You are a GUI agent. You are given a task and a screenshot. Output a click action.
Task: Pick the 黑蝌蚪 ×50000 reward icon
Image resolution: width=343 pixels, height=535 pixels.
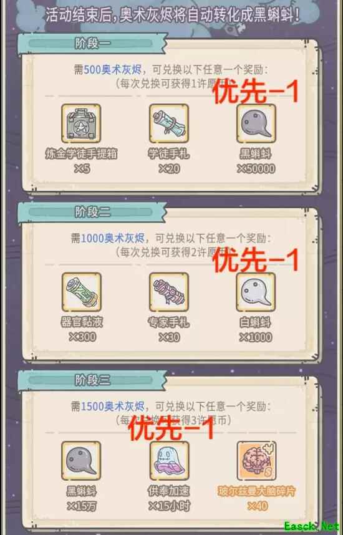point(256,123)
